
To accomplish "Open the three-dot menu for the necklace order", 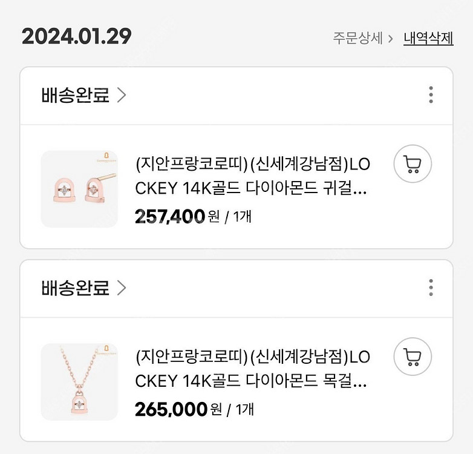I will [x=431, y=288].
